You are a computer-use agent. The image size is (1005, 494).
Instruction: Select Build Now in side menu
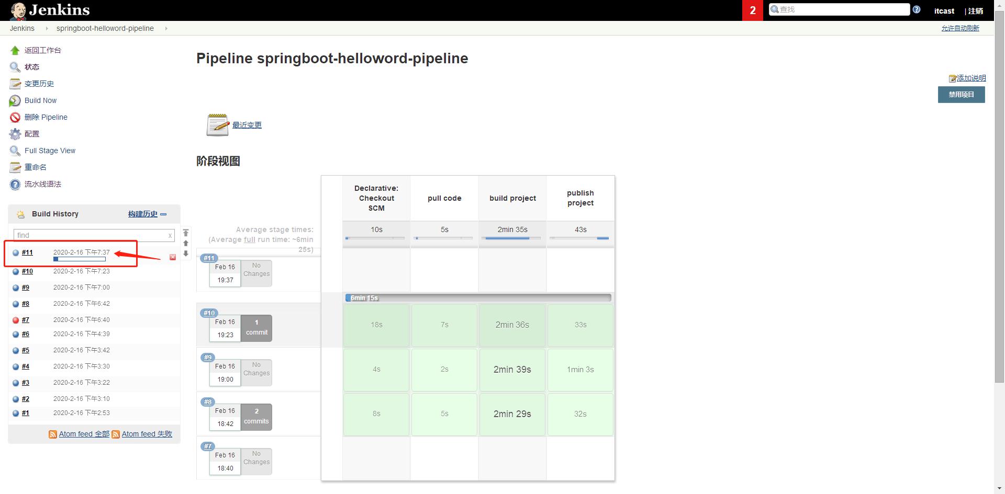coord(40,100)
